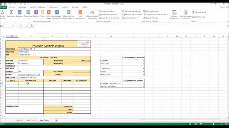
Task: Click the horizontal scrollbar
Action: tap(181, 121)
